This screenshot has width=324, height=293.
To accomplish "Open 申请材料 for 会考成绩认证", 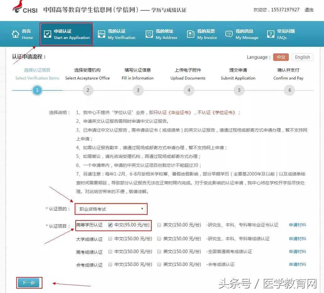I will pos(297,264).
